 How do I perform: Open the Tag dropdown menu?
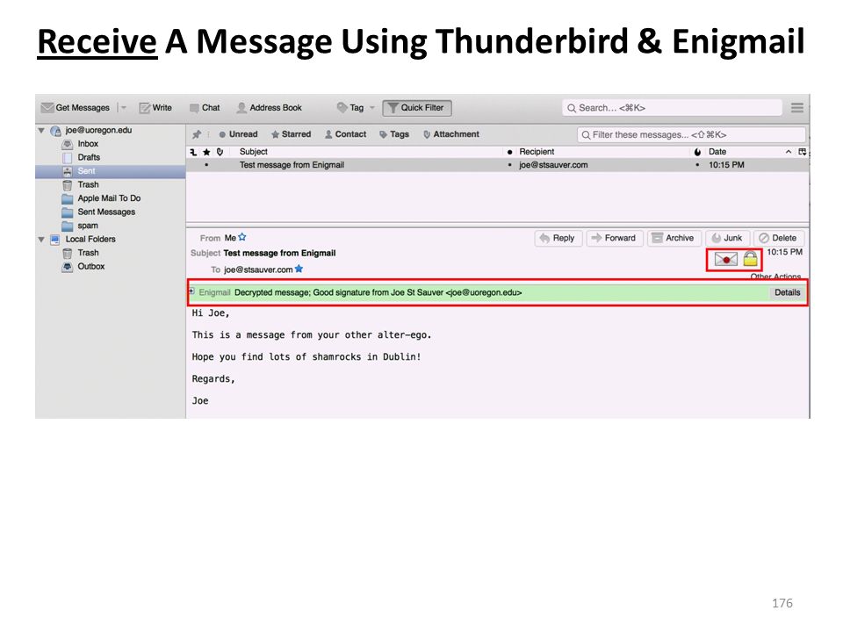pos(356,107)
